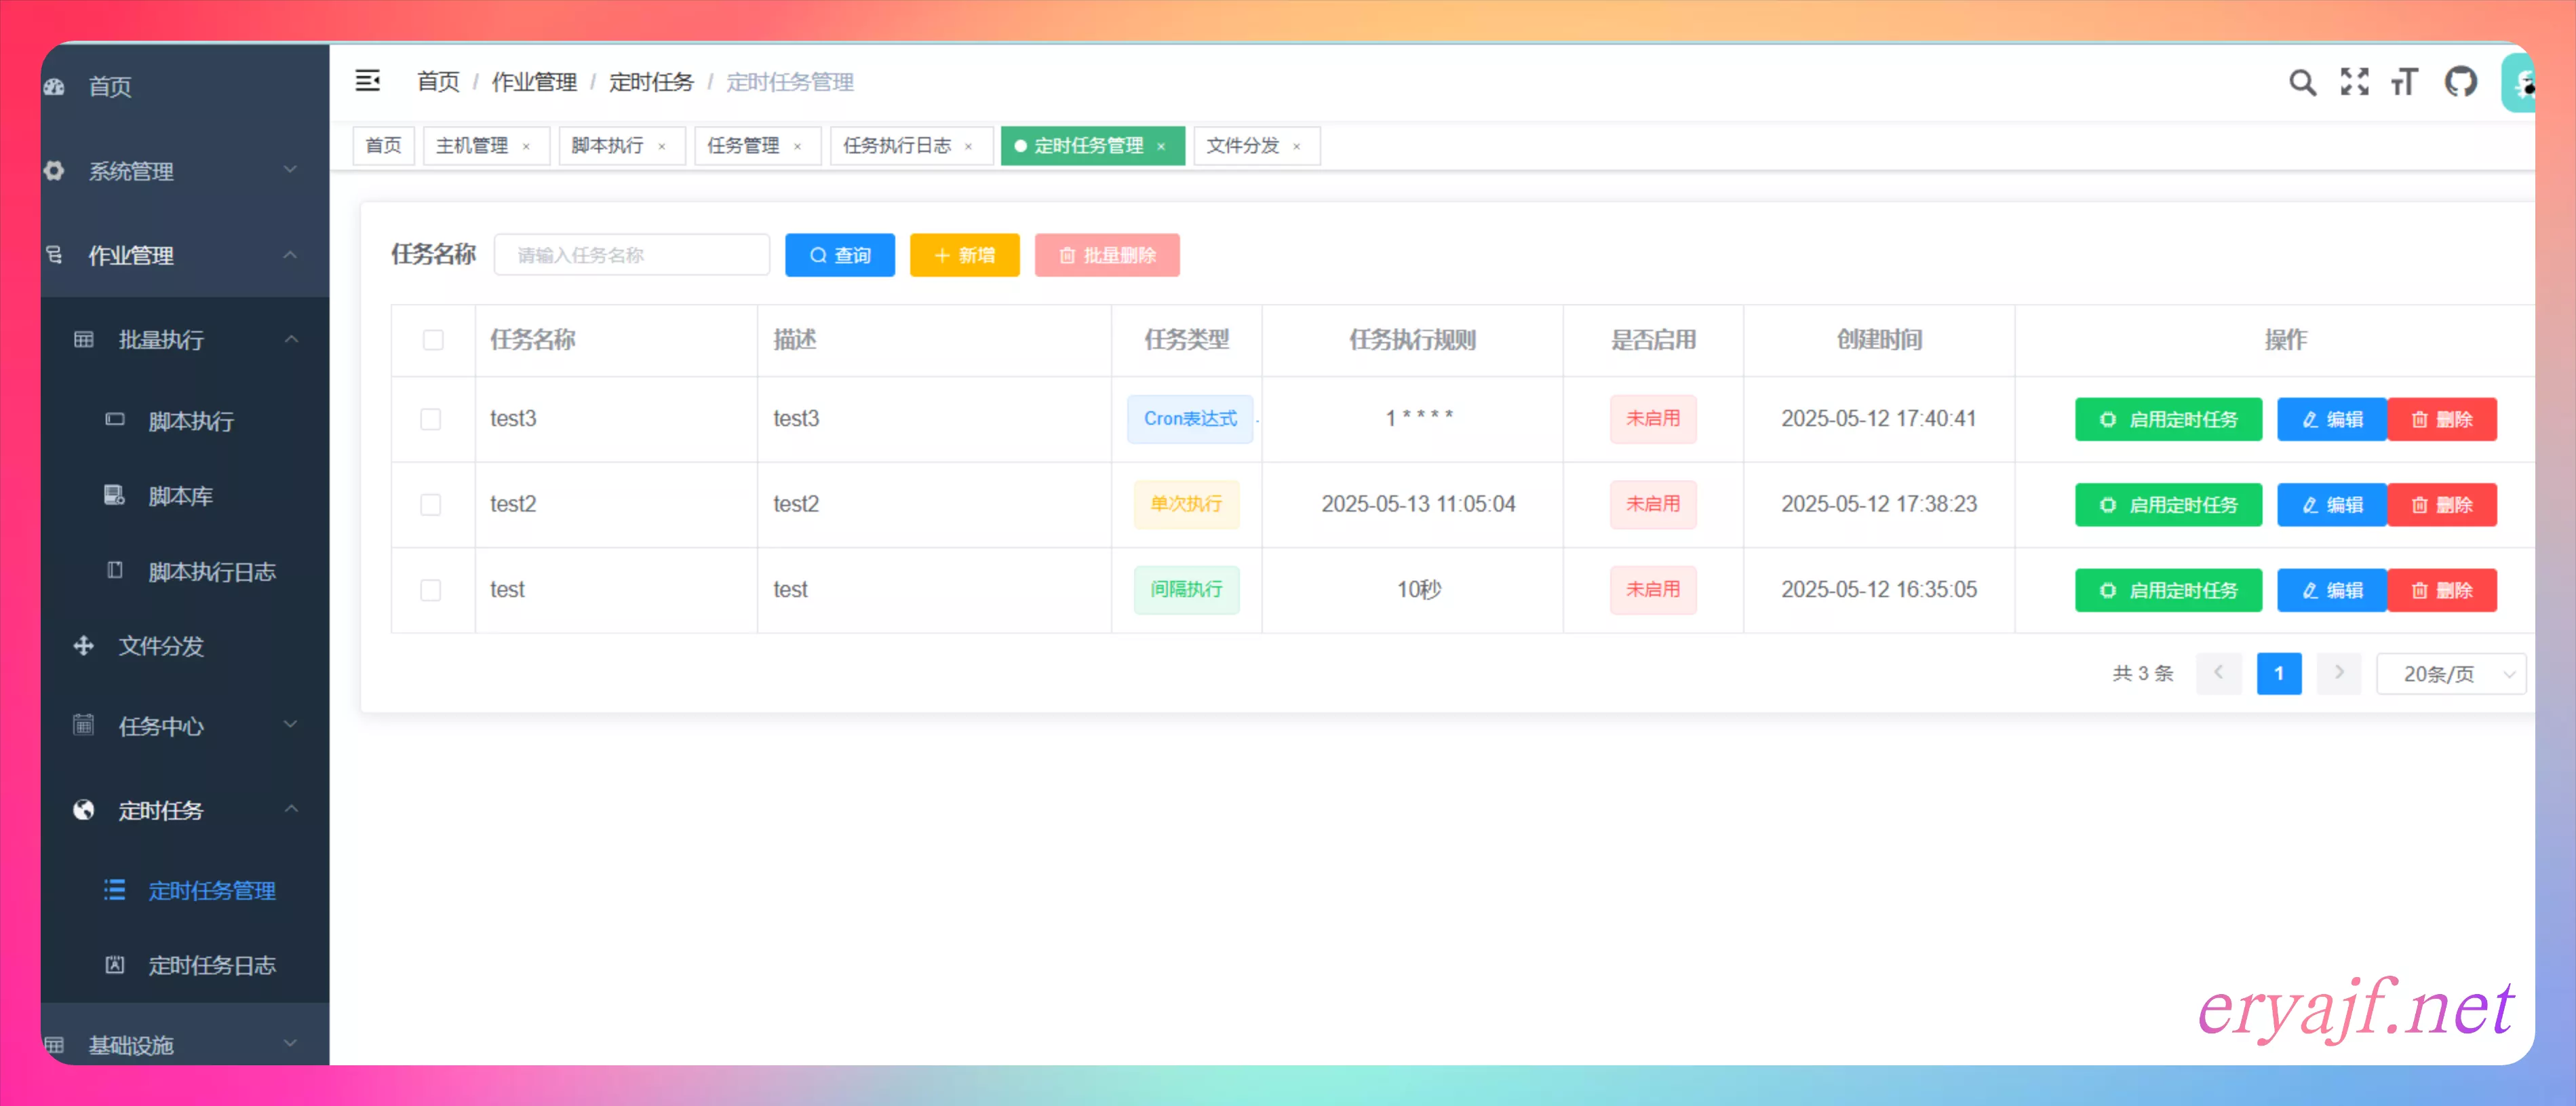This screenshot has width=2576, height=1106.
Task: Click the 未启用 status tag for test2
Action: (x=1653, y=504)
